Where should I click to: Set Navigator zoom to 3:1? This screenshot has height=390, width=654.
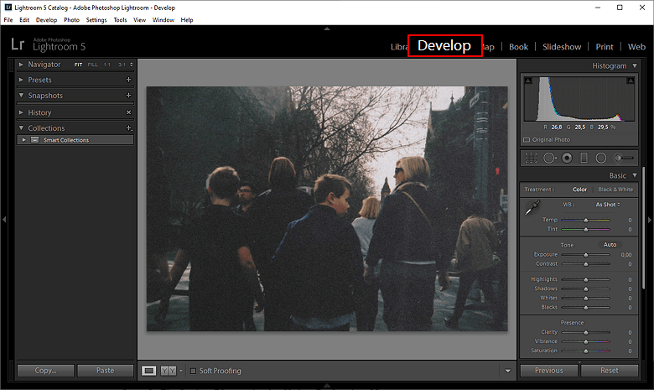pos(122,65)
